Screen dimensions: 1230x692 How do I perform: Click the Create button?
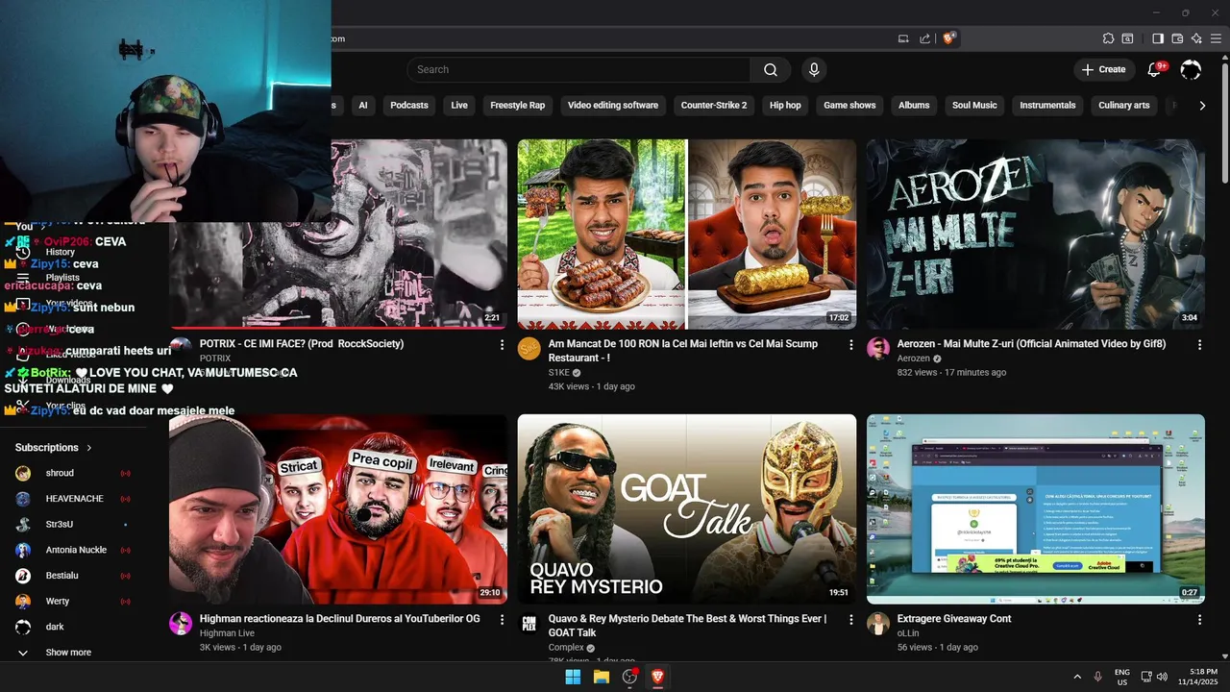coord(1103,69)
